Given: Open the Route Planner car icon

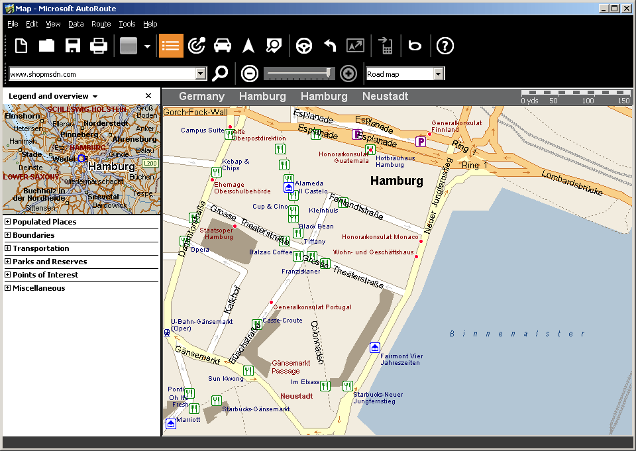Looking at the screenshot, I should pyautogui.click(x=223, y=46).
